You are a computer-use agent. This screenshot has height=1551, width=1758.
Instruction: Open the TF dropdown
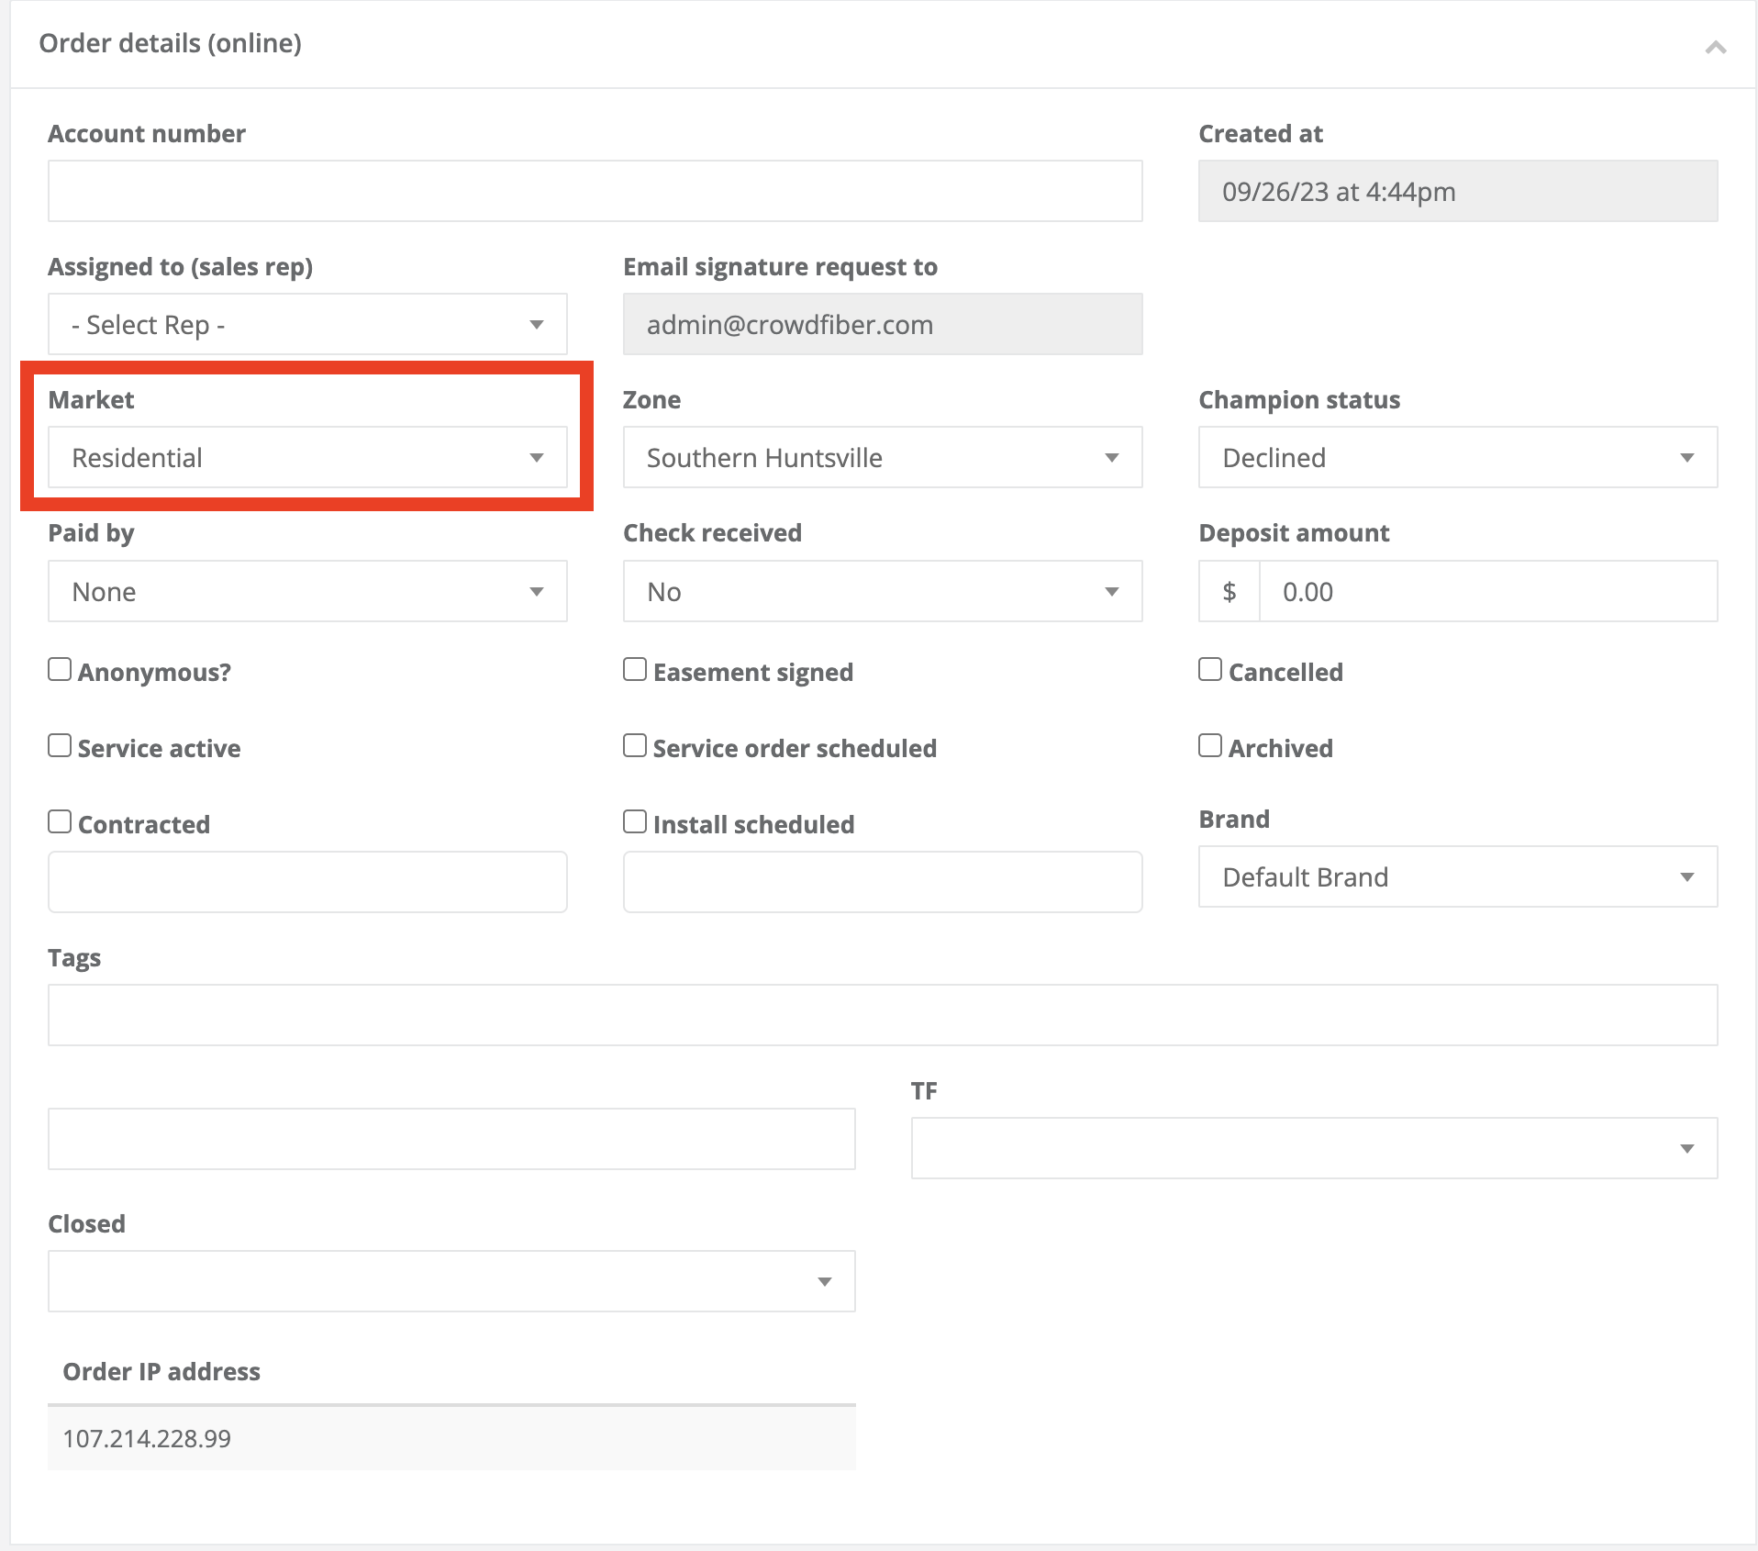1313,1148
